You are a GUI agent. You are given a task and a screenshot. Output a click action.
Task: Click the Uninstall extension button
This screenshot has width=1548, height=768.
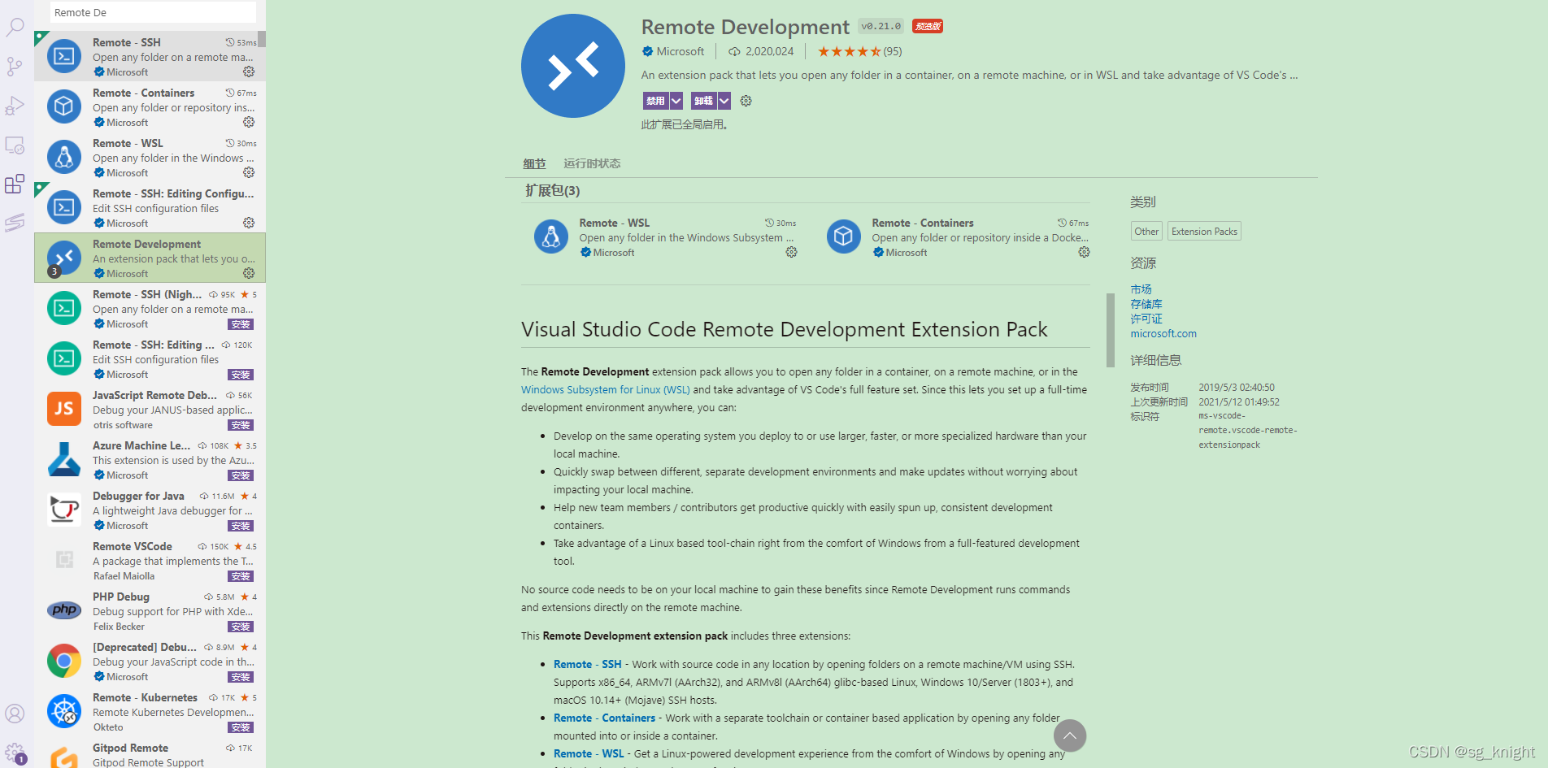coord(703,101)
